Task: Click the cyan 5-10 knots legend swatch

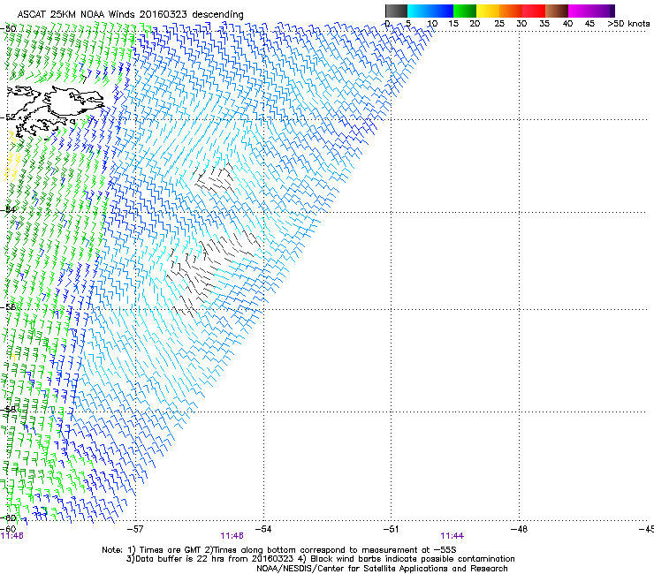Action: coord(419,11)
